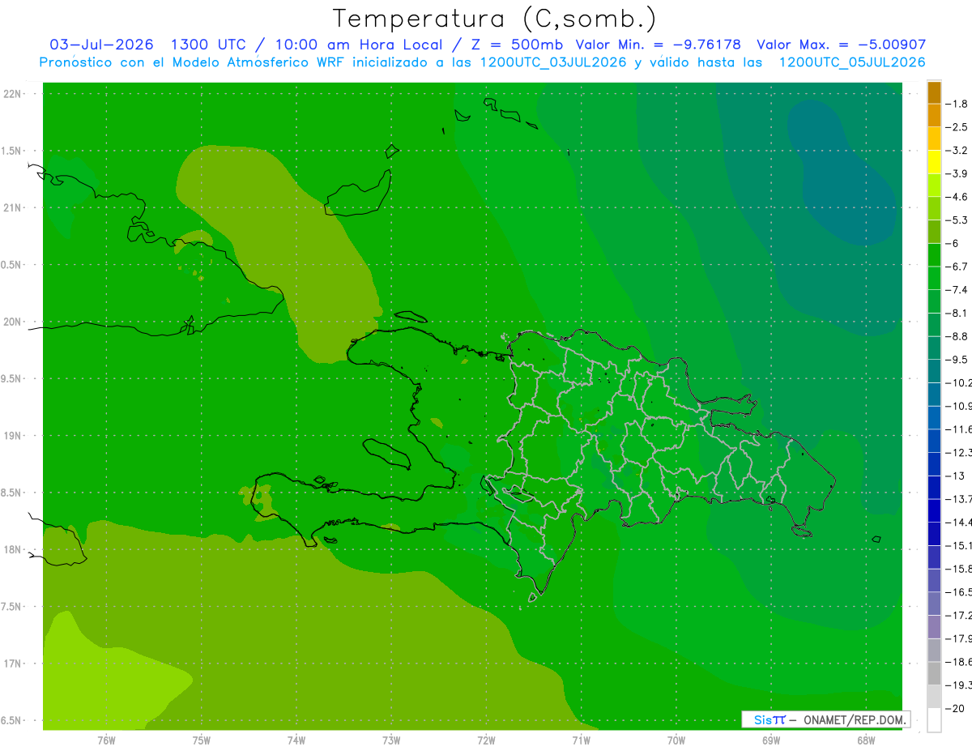Click the '-13' legend value
Screen dimensions: 972x751
coord(955,476)
